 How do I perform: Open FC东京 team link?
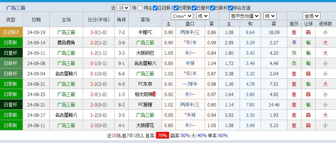(x=145, y=84)
